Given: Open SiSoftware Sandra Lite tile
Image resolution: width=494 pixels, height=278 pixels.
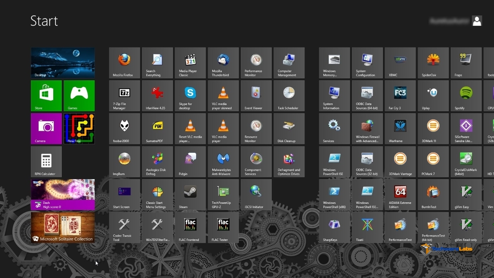Looking at the screenshot, I should (466, 129).
